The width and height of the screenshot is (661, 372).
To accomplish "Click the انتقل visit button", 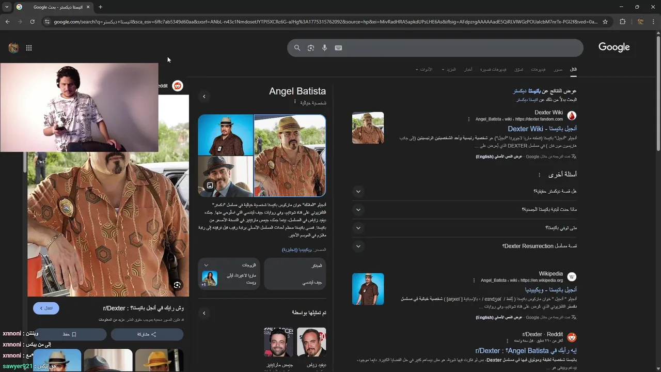I will click(x=46, y=308).
